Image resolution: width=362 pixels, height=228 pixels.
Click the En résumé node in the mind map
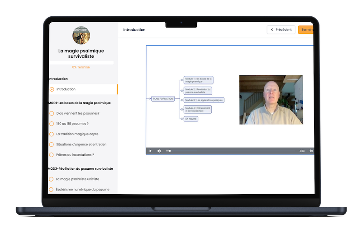(x=191, y=119)
